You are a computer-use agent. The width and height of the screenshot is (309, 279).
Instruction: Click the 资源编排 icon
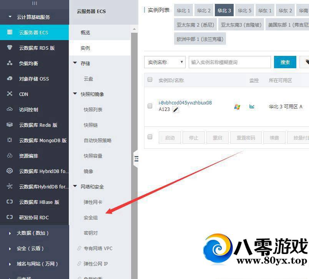pyautogui.click(x=10, y=156)
